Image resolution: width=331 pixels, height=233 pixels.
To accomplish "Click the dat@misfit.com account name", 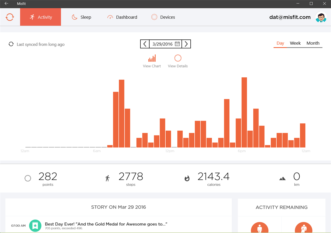I will (290, 17).
